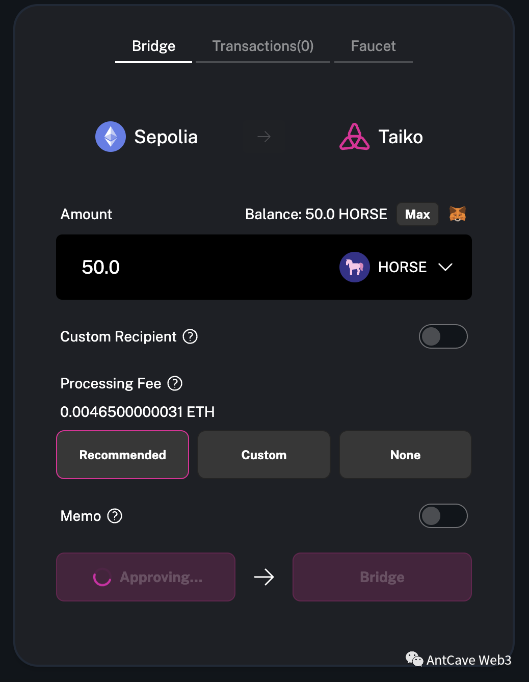
Task: Click the Approving button with spinner
Action: click(x=145, y=577)
